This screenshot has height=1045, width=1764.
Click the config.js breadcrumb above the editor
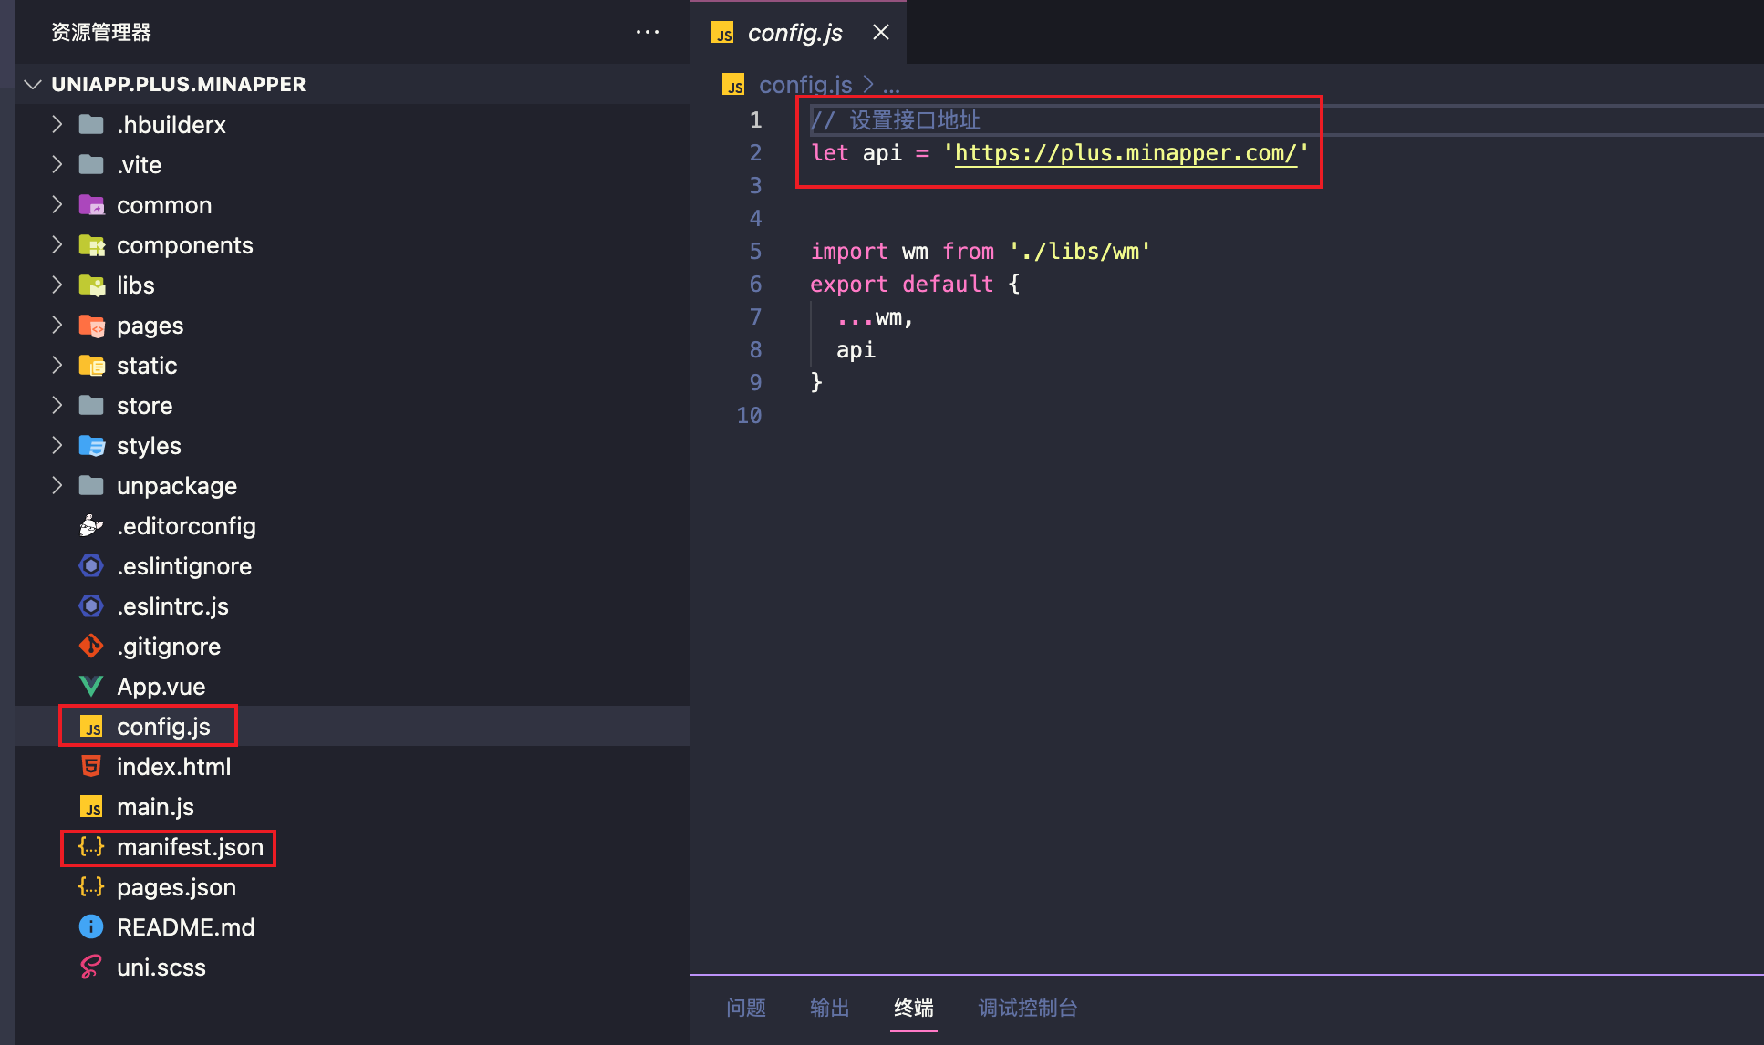pos(804,85)
